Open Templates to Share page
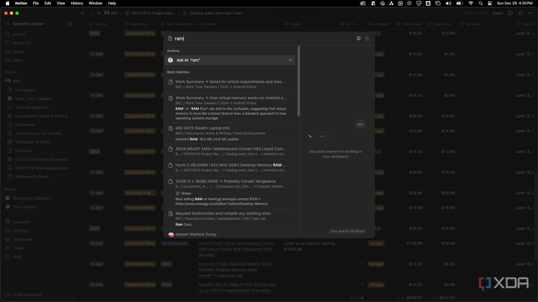Screen dimensions: 538x302 click(x=33, y=142)
